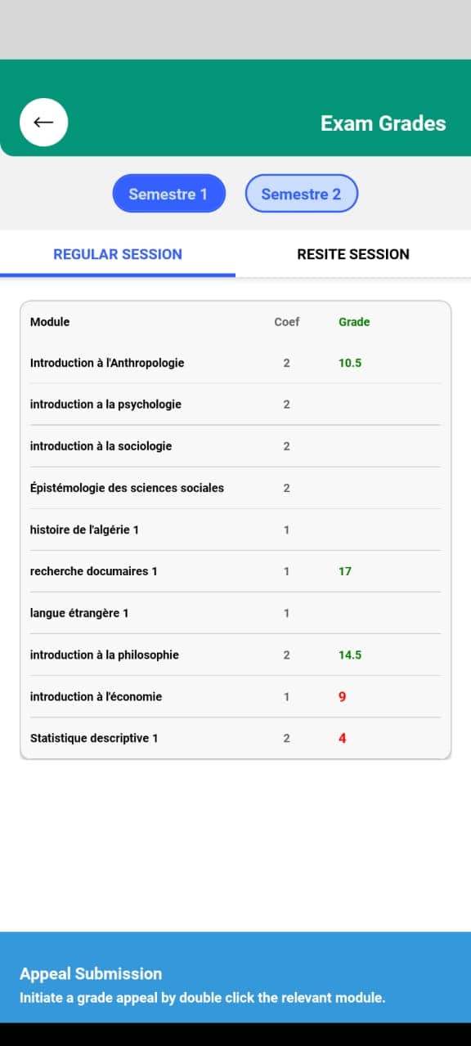
Task: Click the green grade 17
Action: (x=345, y=571)
